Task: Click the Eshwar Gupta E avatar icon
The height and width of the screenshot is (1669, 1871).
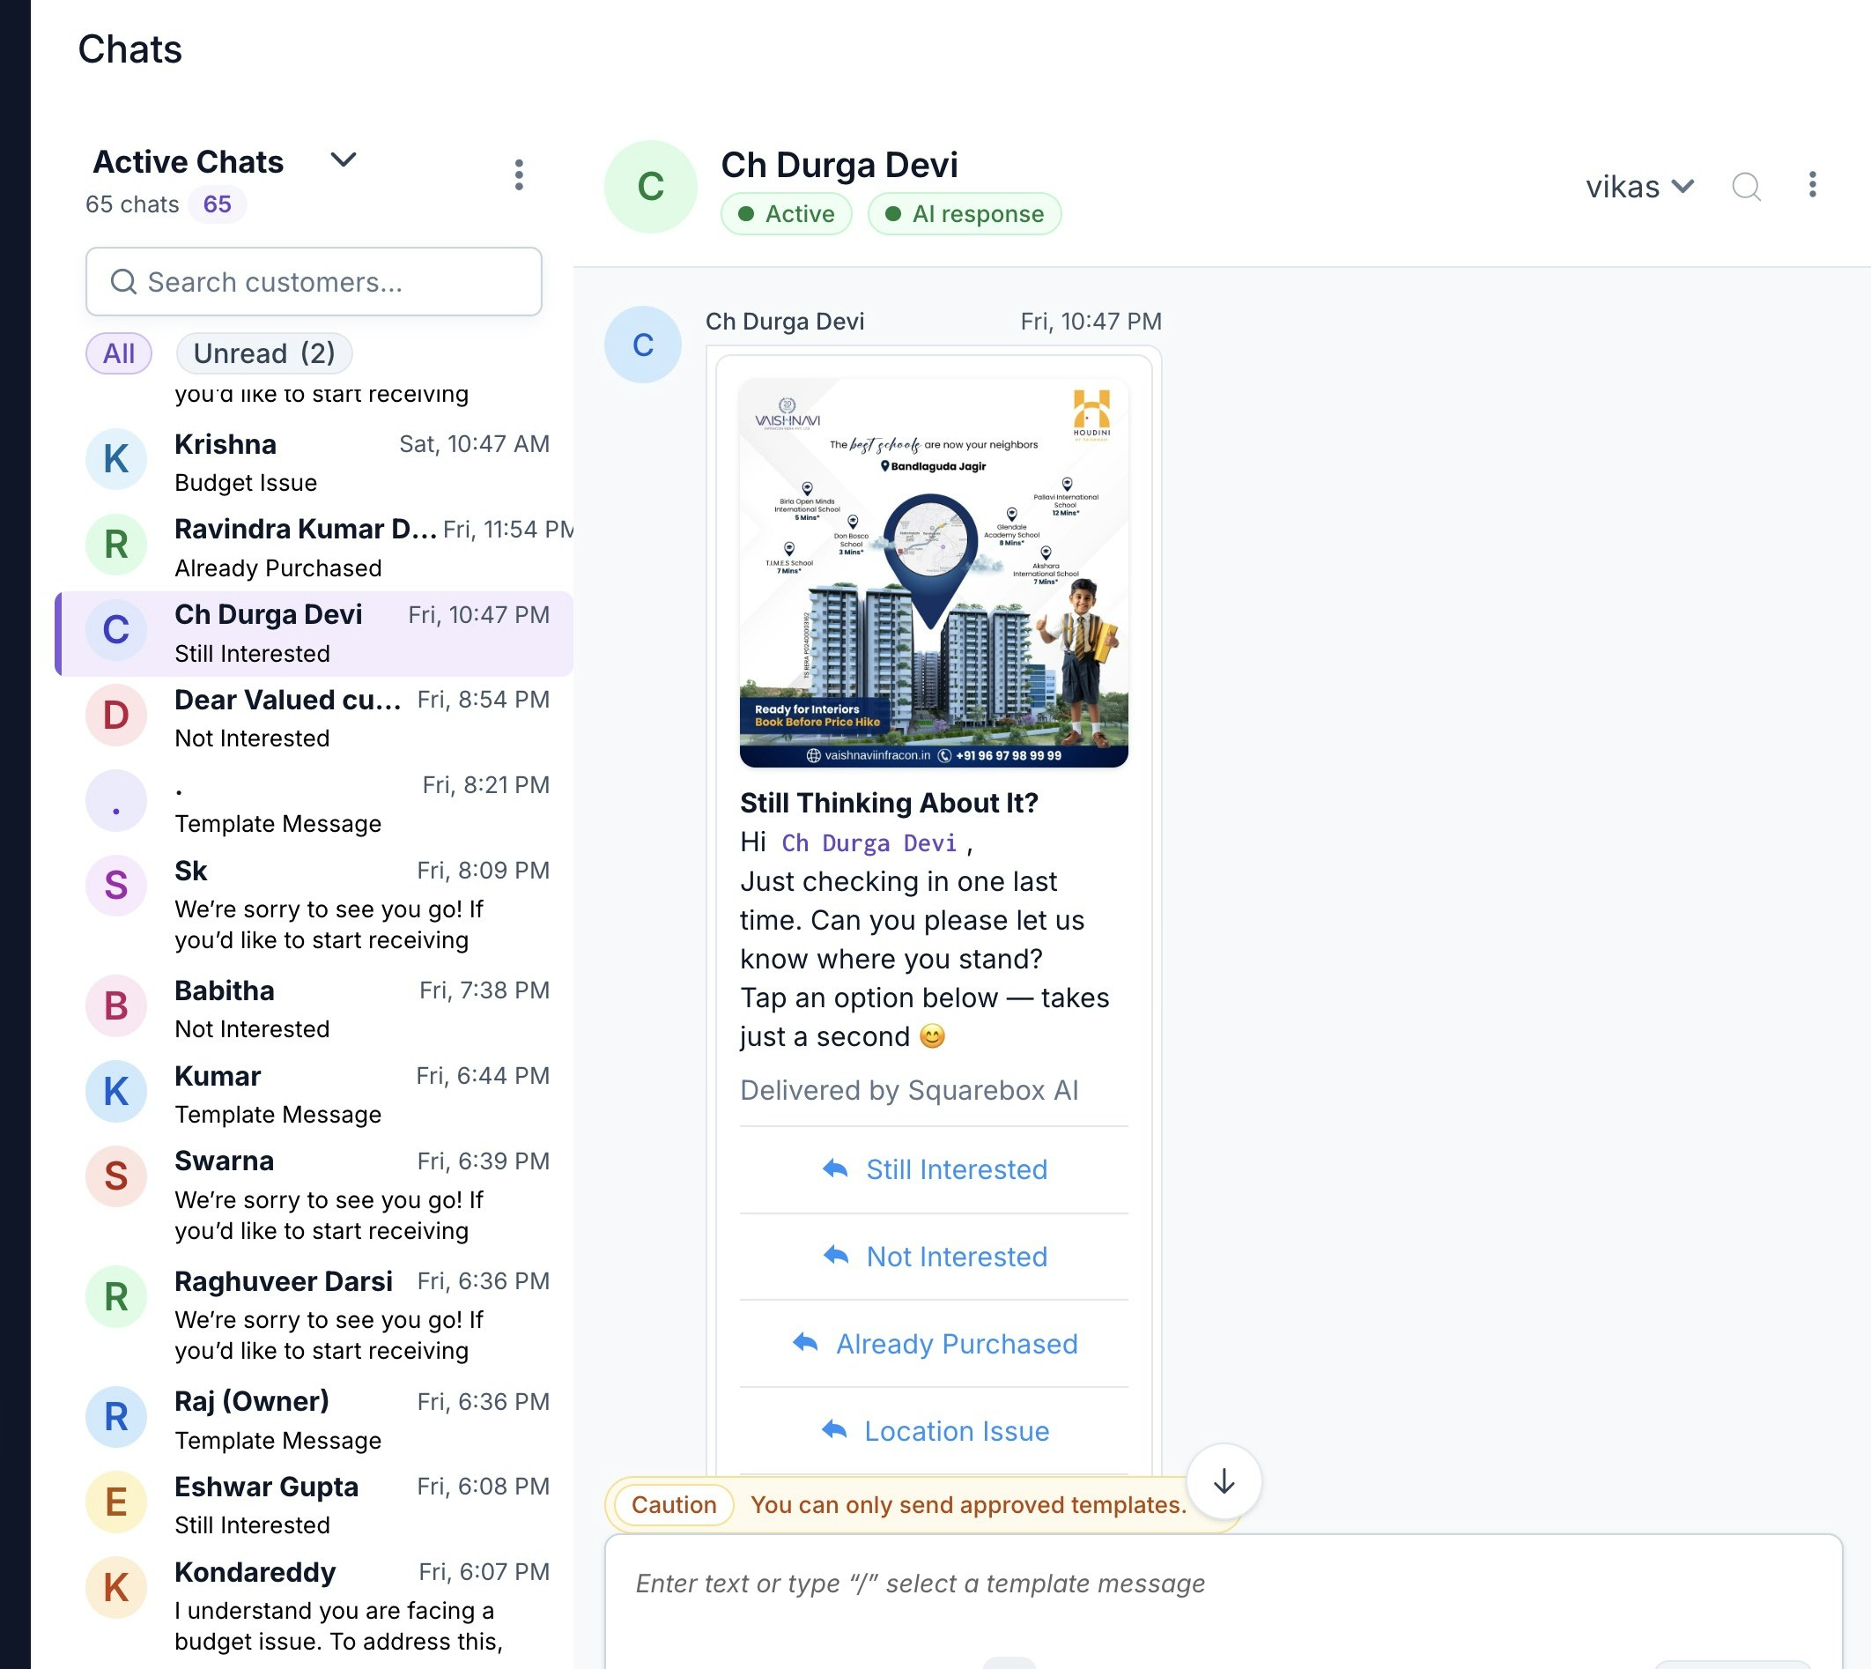Action: pos(116,1502)
